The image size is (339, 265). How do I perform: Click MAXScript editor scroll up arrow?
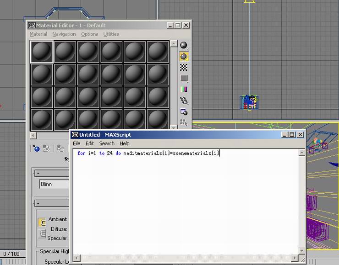[302, 153]
